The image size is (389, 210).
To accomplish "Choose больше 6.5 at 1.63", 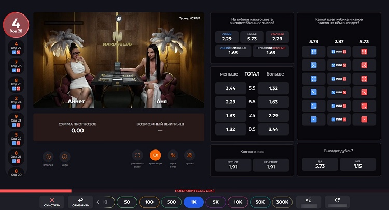I will pos(273,102).
